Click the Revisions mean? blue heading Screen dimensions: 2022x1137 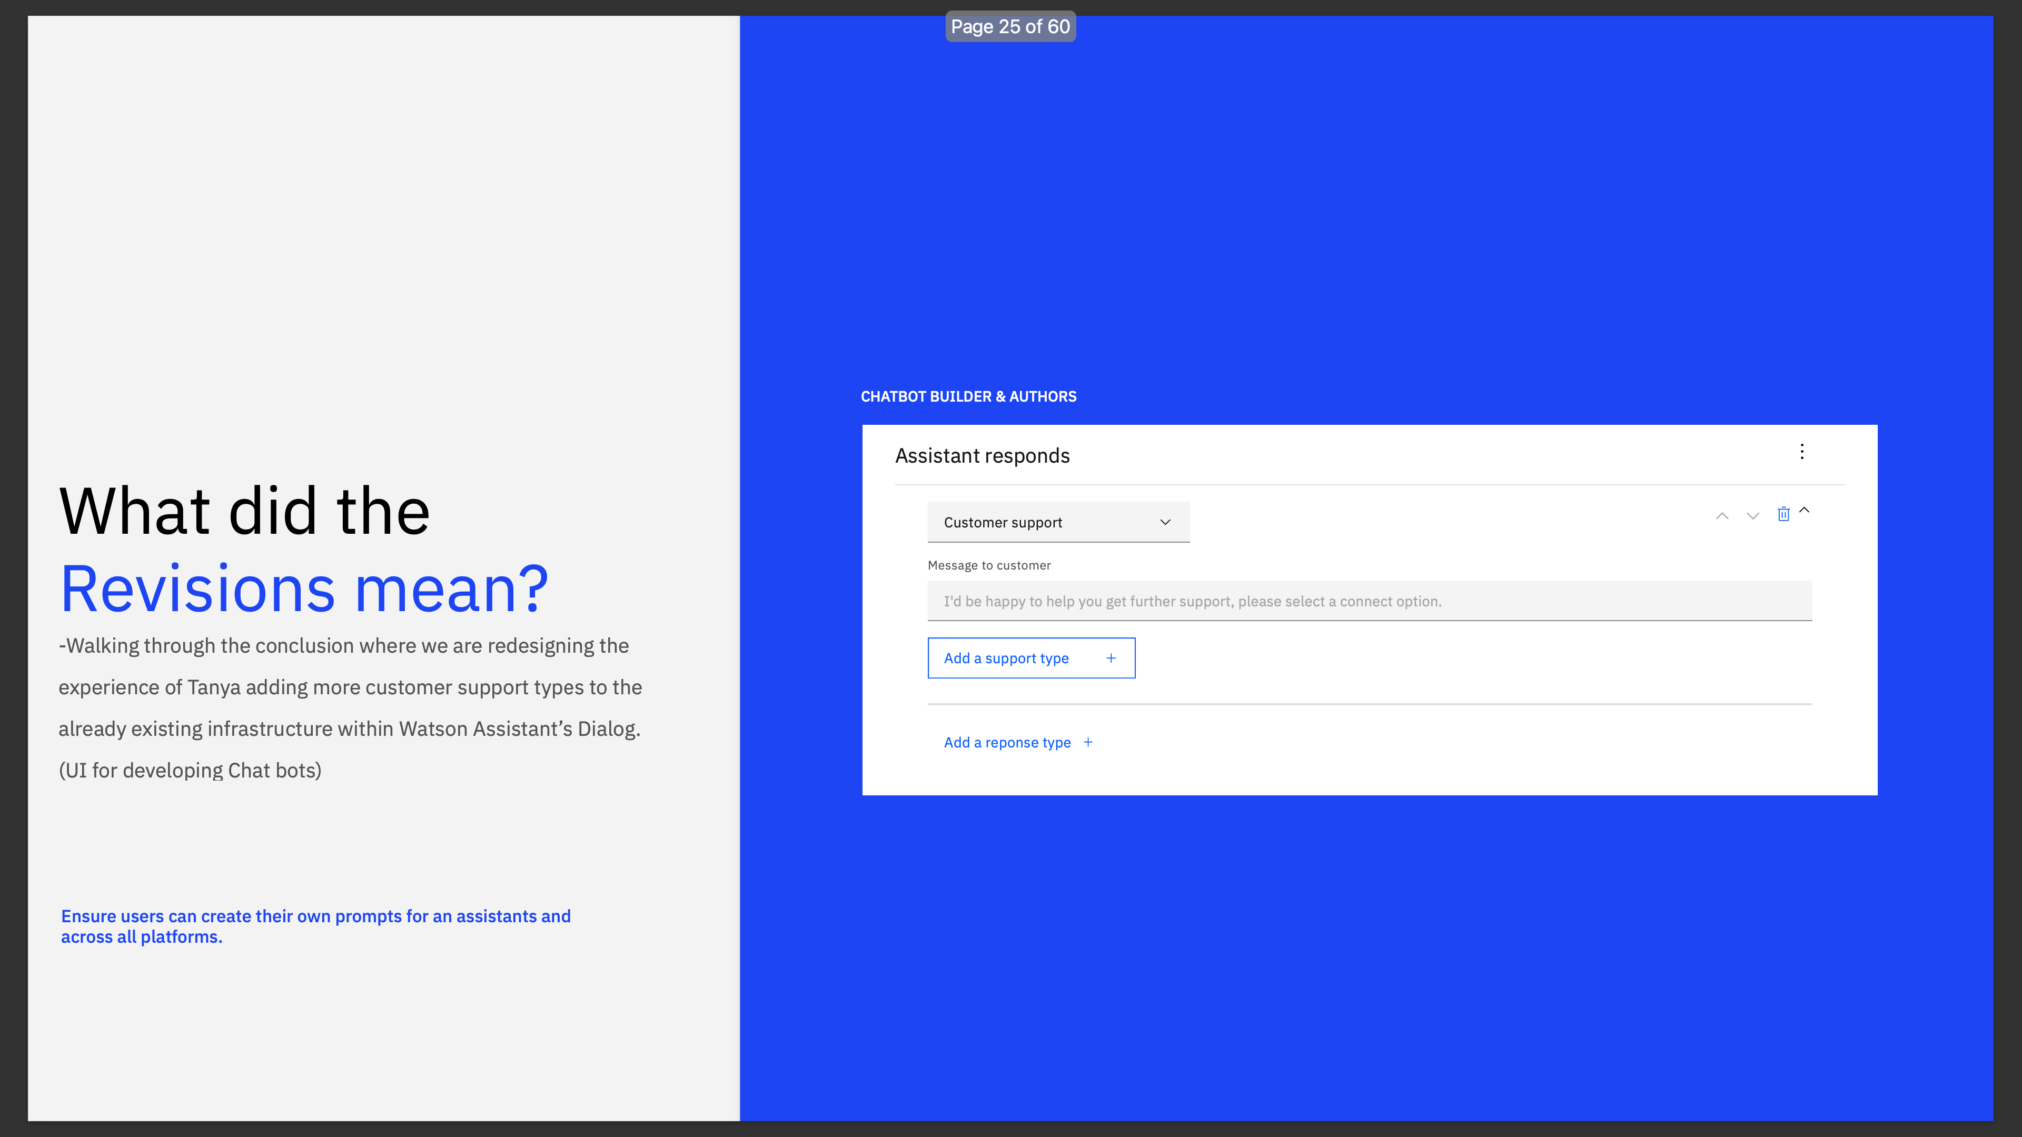point(304,589)
